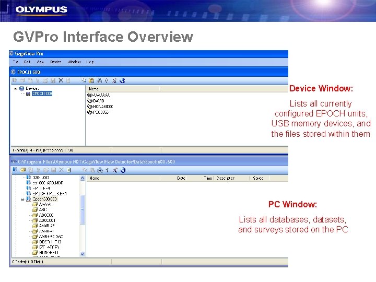Image resolution: width=376 pixels, height=282 pixels.
Task: Click the copy icon in the EPOCH 600 window toolbar
Action: [x=84, y=80]
